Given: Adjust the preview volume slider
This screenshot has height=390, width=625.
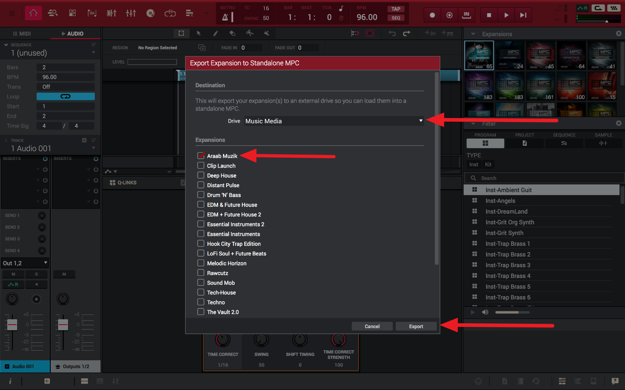Looking at the screenshot, I should [x=512, y=312].
